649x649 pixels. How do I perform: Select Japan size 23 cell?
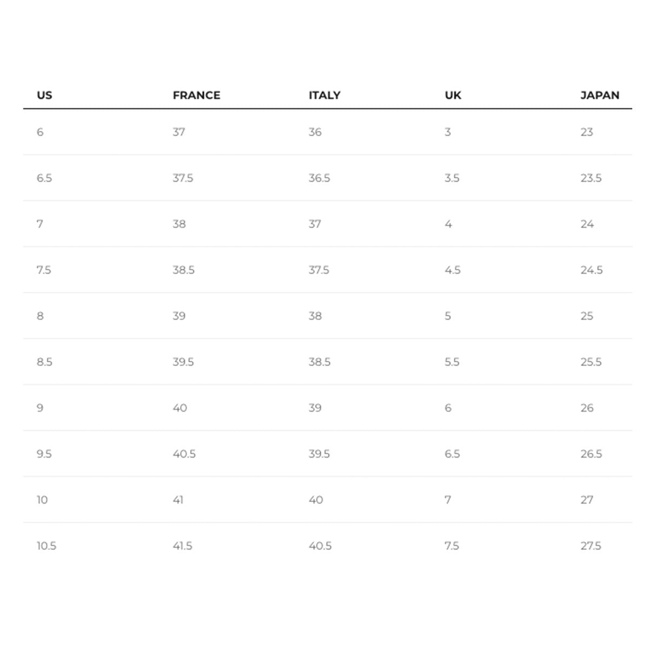587,132
